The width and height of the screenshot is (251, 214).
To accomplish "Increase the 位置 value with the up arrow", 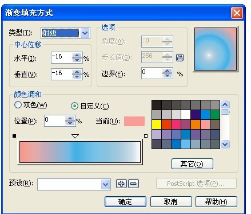I will tap(70, 119).
